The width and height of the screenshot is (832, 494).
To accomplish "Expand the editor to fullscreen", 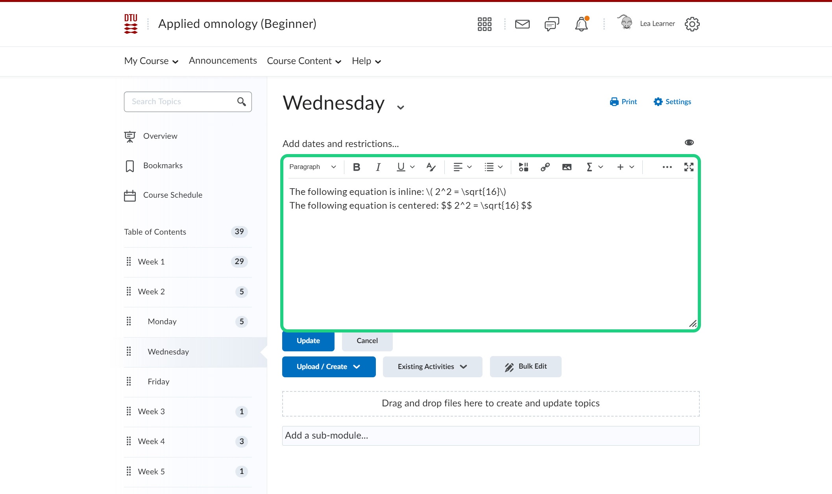I will pos(689,167).
